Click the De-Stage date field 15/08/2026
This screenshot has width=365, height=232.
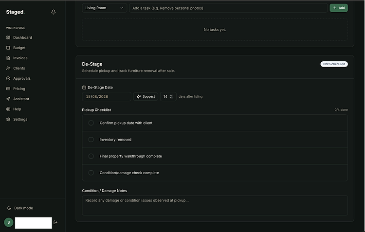(107, 97)
